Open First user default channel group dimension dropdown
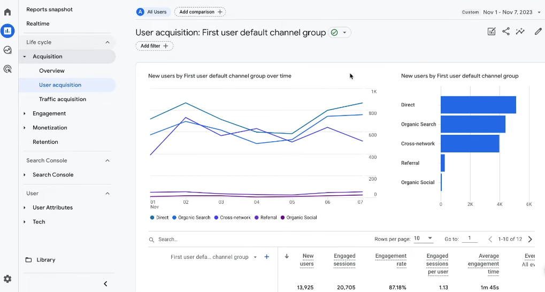Image resolution: width=545 pixels, height=292 pixels. [213, 257]
